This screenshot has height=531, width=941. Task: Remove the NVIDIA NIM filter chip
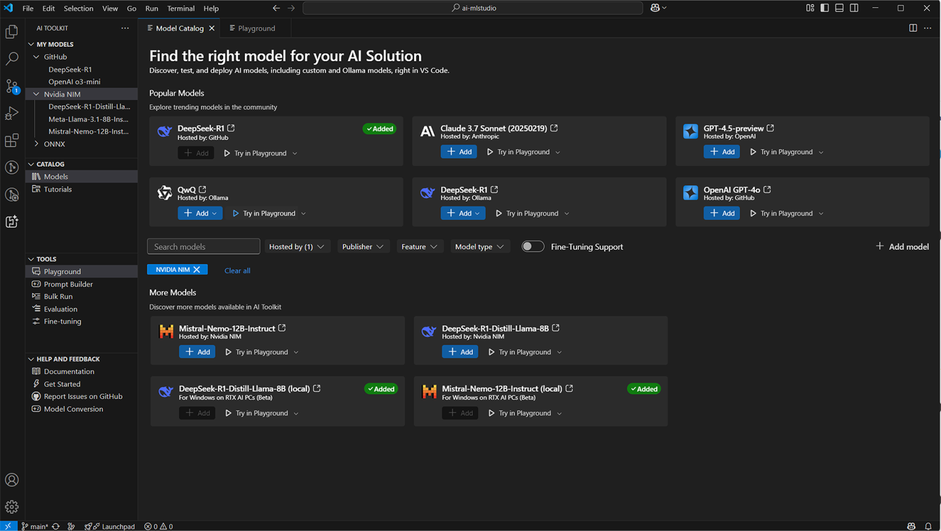(197, 269)
